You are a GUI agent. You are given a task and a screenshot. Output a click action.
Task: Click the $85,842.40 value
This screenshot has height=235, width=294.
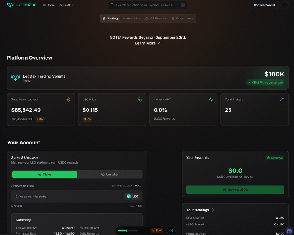[x=26, y=110]
